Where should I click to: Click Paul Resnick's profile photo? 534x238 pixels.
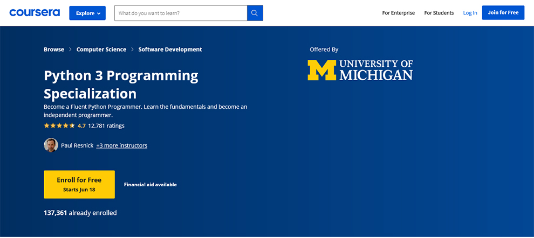tap(51, 145)
